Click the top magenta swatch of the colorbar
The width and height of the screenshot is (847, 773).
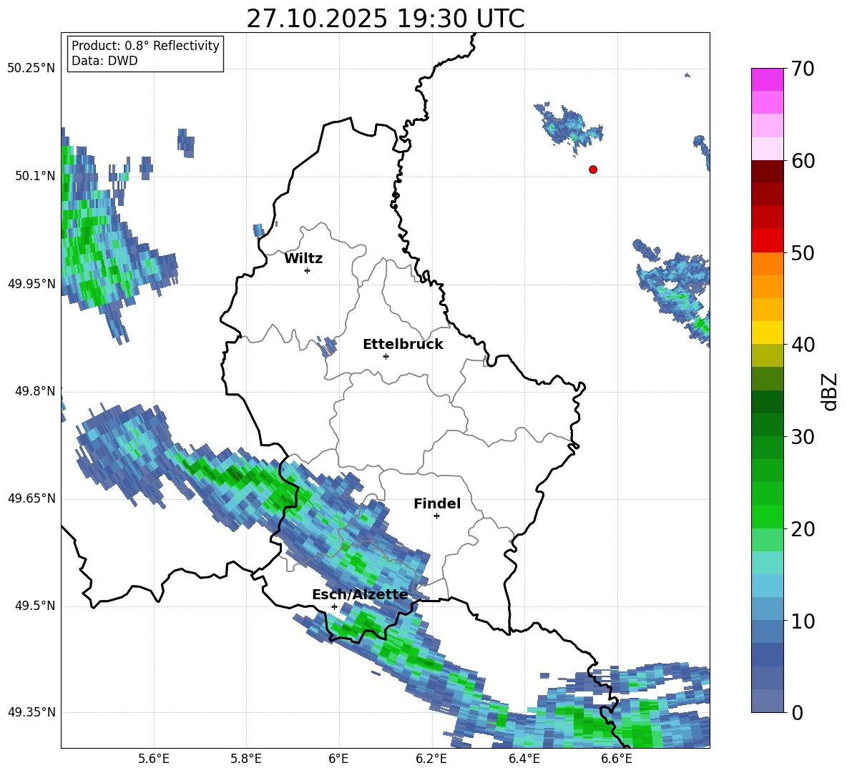(x=767, y=79)
